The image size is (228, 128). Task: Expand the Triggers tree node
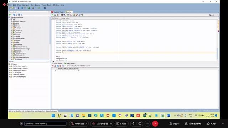(x=11, y=41)
